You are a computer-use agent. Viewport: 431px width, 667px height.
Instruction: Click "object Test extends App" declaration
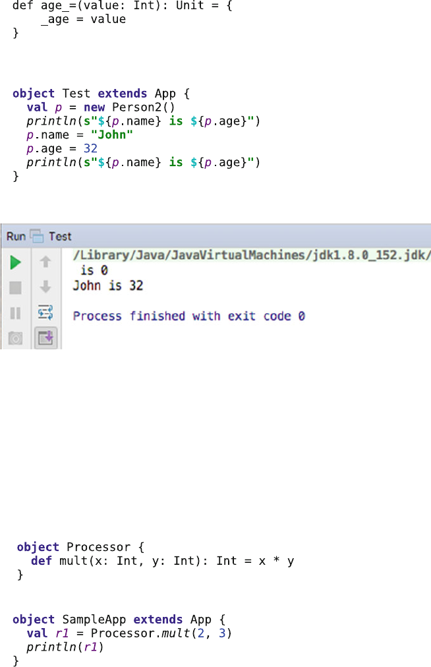[101, 94]
